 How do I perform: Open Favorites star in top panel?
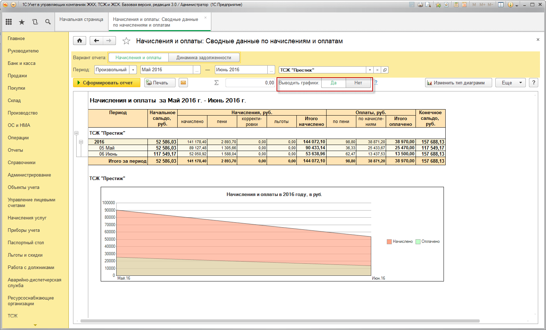click(22, 22)
